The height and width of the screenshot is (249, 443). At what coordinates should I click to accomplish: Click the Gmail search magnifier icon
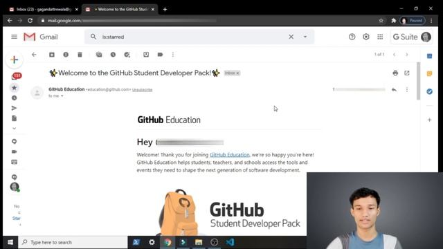click(93, 37)
